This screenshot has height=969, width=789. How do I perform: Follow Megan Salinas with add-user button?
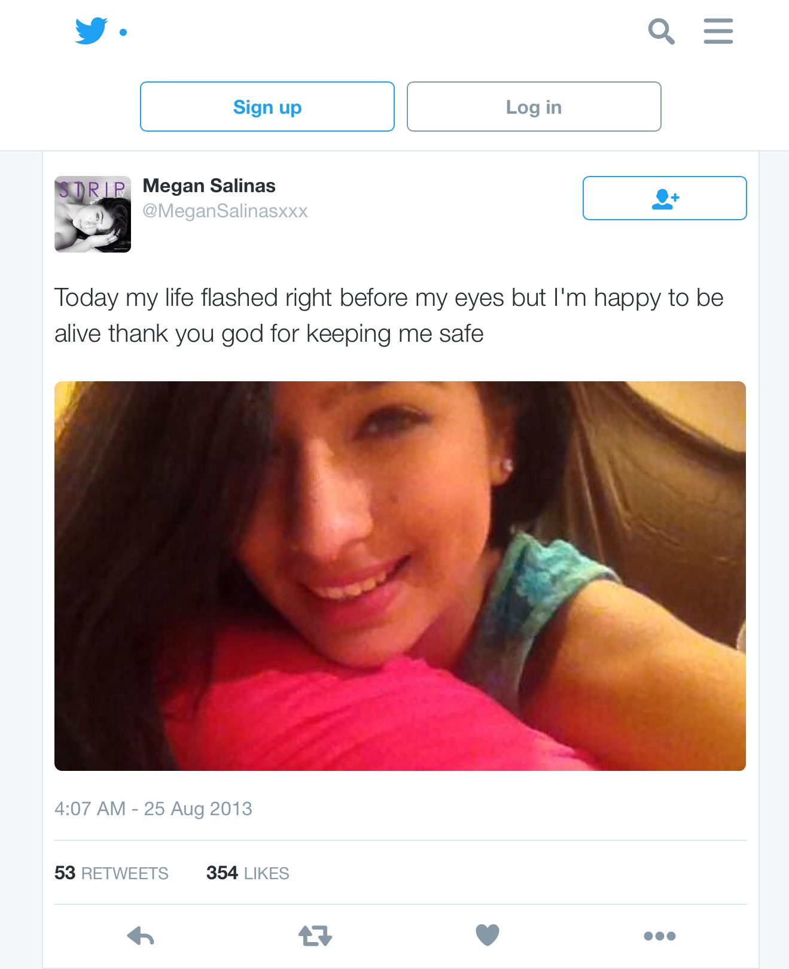(665, 198)
